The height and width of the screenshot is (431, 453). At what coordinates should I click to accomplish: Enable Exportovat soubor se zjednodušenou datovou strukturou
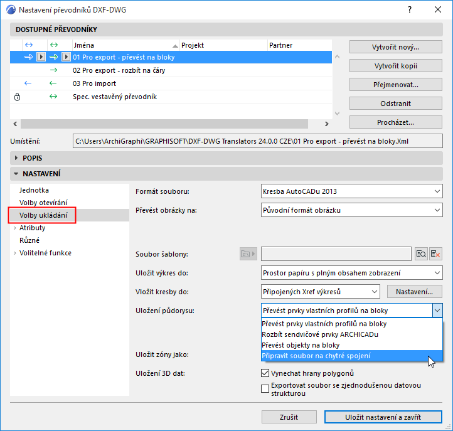point(265,388)
